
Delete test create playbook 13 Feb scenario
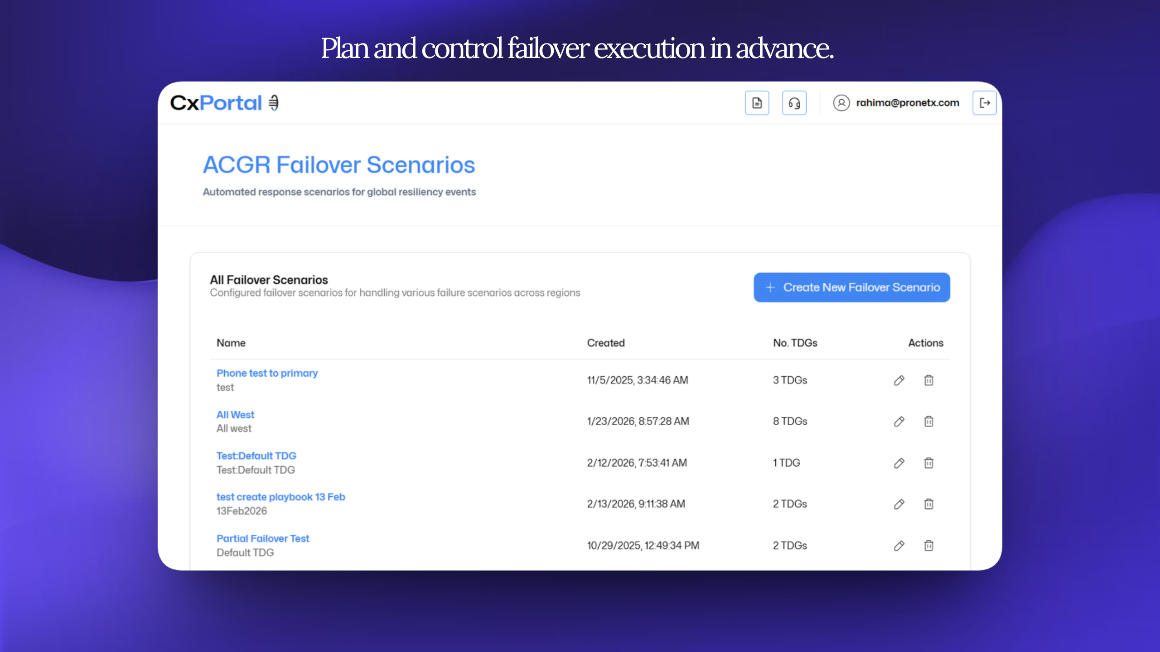(x=928, y=504)
